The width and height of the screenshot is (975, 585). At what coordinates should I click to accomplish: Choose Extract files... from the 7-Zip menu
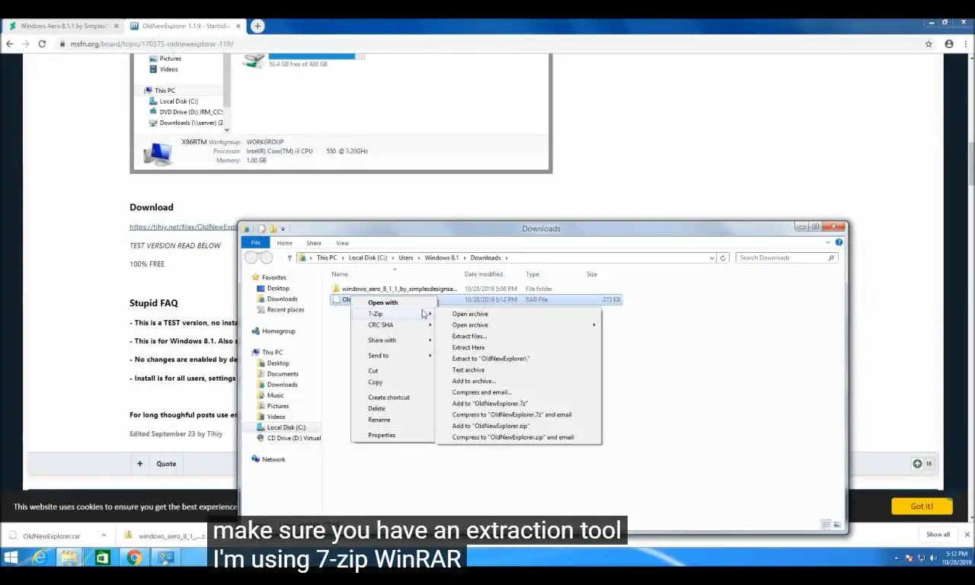pyautogui.click(x=469, y=336)
